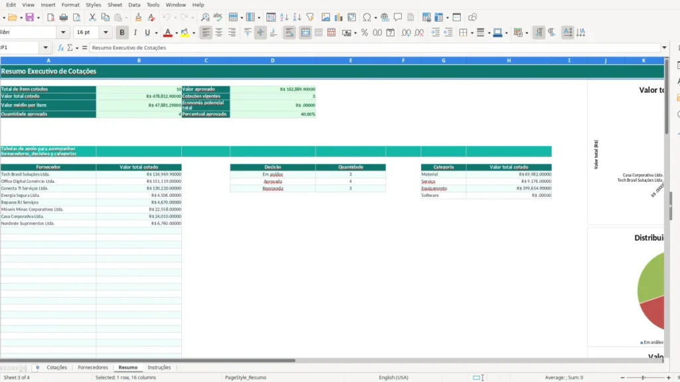The width and height of the screenshot is (680, 382).
Task: Format the cells as percent
Action: point(365,32)
